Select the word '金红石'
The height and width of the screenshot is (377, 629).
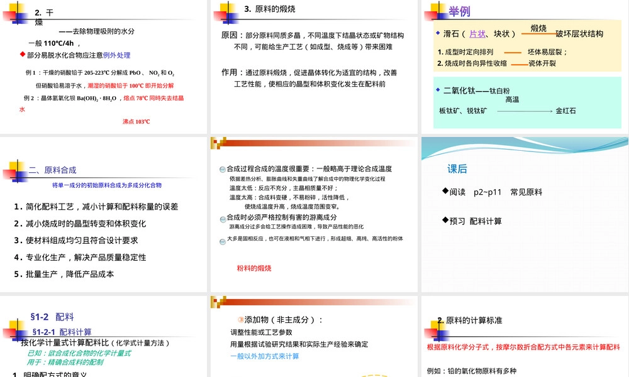pyautogui.click(x=565, y=111)
